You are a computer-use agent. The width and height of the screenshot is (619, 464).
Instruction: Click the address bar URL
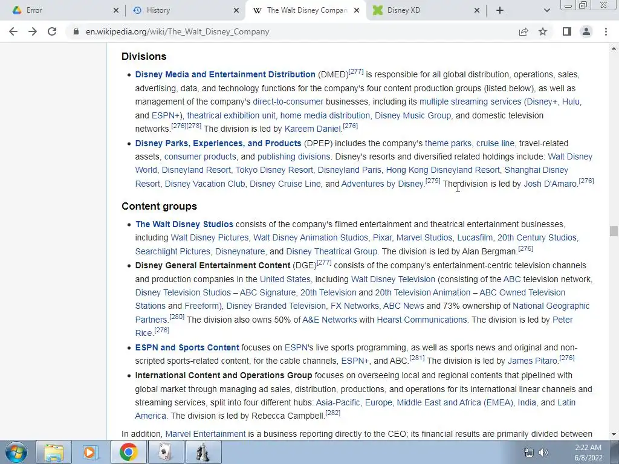pos(177,31)
